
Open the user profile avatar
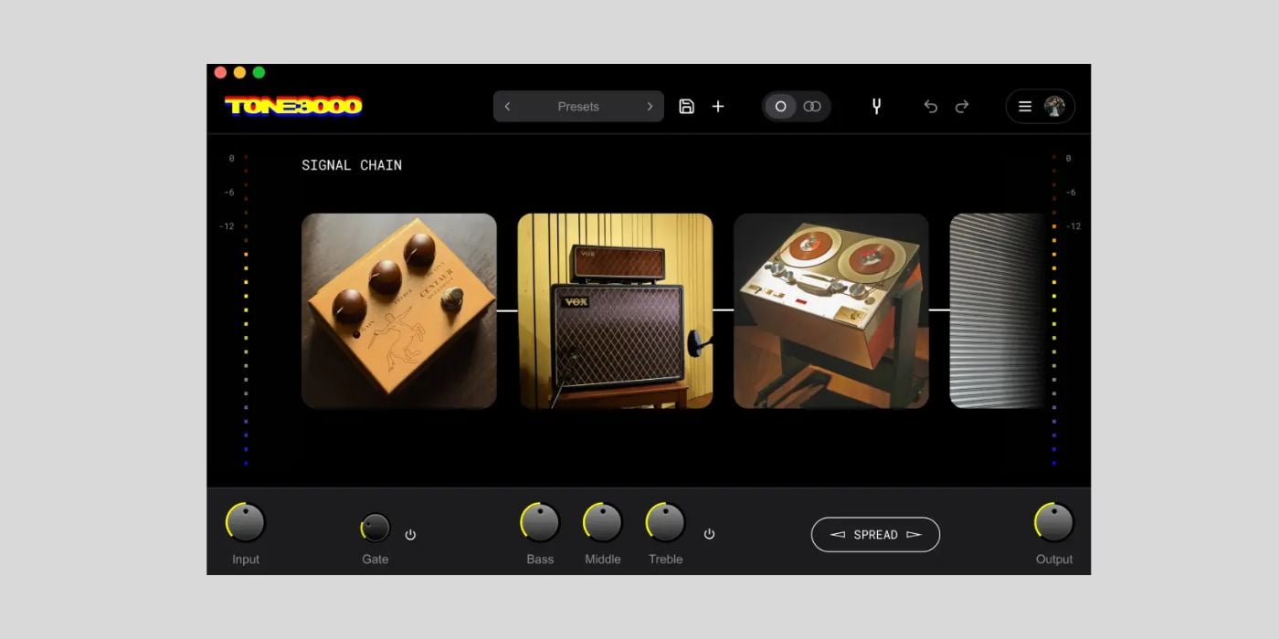pos(1055,107)
